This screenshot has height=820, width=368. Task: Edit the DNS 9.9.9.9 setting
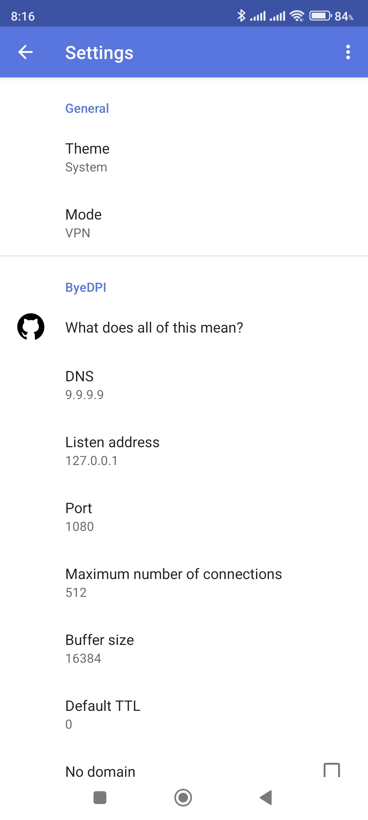[84, 385]
